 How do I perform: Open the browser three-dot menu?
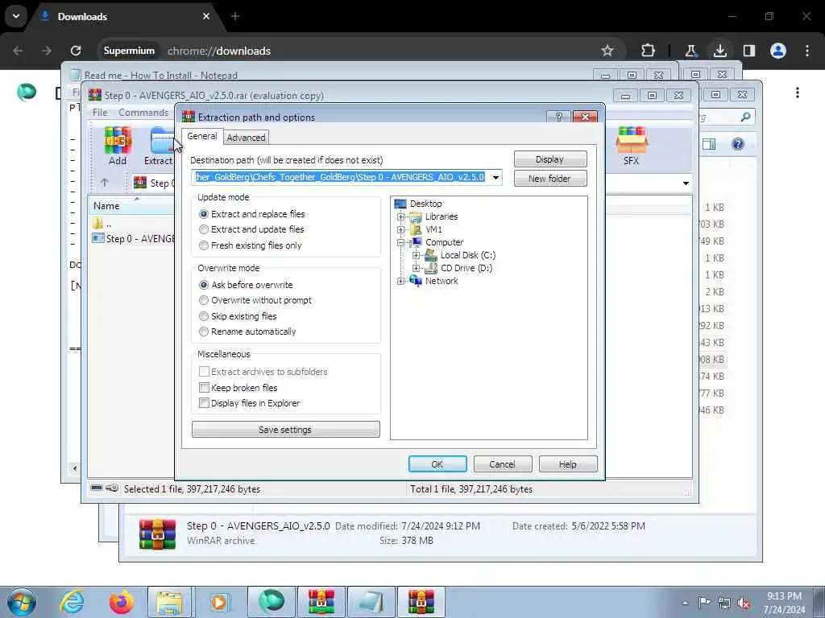807,51
